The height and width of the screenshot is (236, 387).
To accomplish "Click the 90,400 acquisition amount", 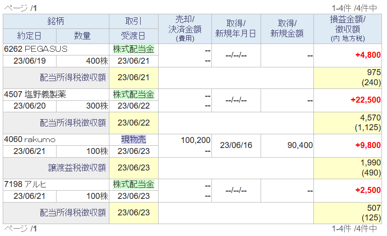I will [300, 145].
